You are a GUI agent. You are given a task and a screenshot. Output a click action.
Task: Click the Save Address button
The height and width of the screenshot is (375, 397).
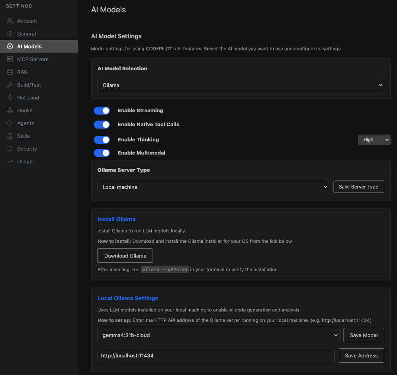pos(361,355)
